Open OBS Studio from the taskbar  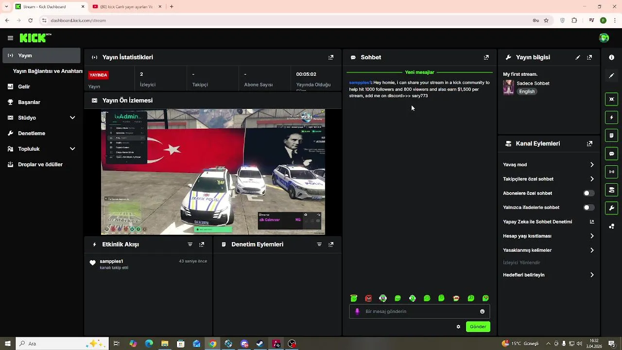(292, 344)
